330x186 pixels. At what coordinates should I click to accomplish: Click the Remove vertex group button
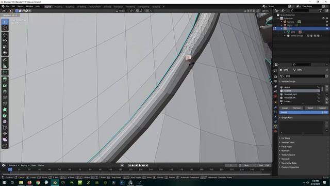[x=297, y=108]
